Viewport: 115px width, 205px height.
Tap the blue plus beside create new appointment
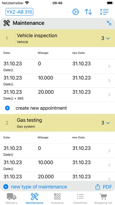click(x=7, y=108)
